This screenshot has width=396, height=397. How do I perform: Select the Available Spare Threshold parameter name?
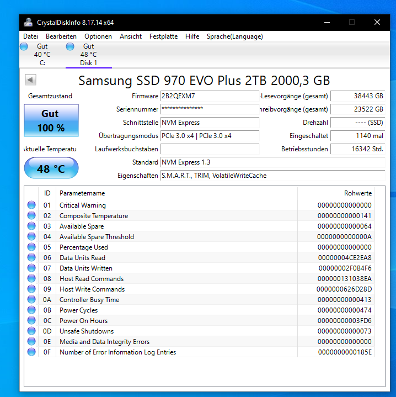[x=97, y=237]
